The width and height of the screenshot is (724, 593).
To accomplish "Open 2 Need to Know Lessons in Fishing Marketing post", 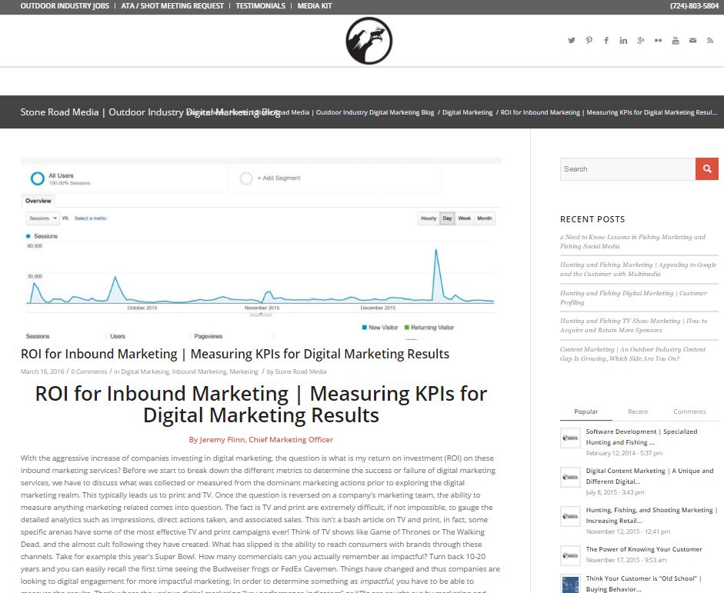I will click(x=632, y=242).
